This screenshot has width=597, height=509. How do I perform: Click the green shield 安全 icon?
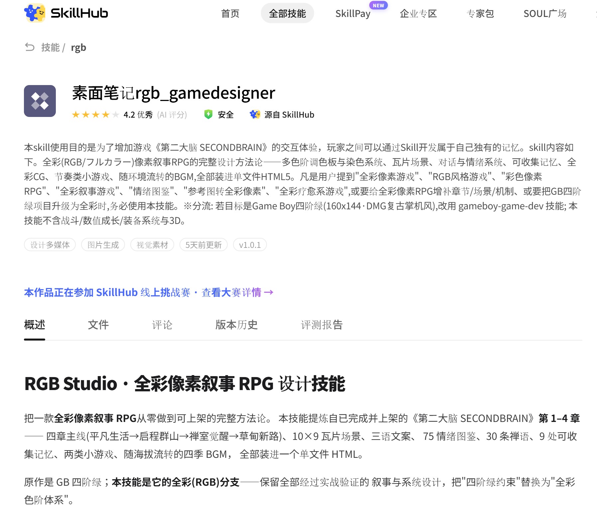tap(208, 114)
